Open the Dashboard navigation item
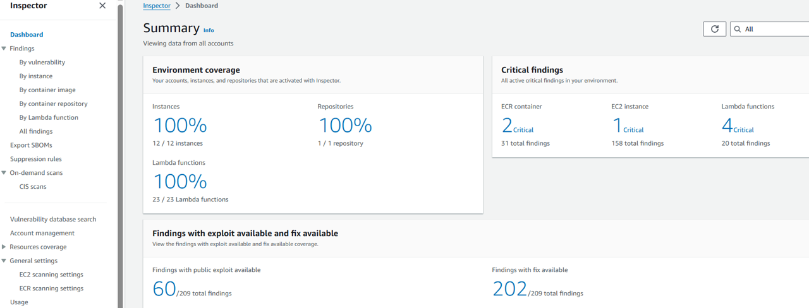The height and width of the screenshot is (308, 809). pos(27,35)
